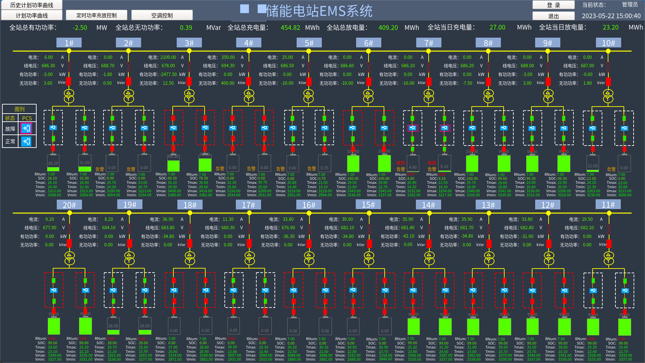Toggle the red breaker switch of unit 2#
645x363 pixels.
[128, 82]
